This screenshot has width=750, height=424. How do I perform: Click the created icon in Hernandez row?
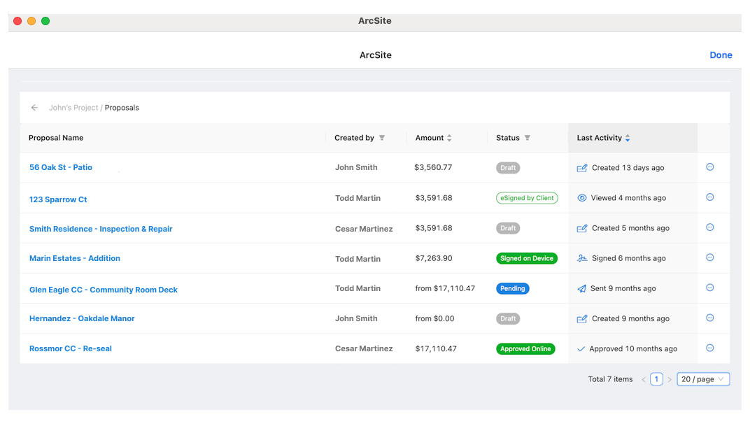581,319
